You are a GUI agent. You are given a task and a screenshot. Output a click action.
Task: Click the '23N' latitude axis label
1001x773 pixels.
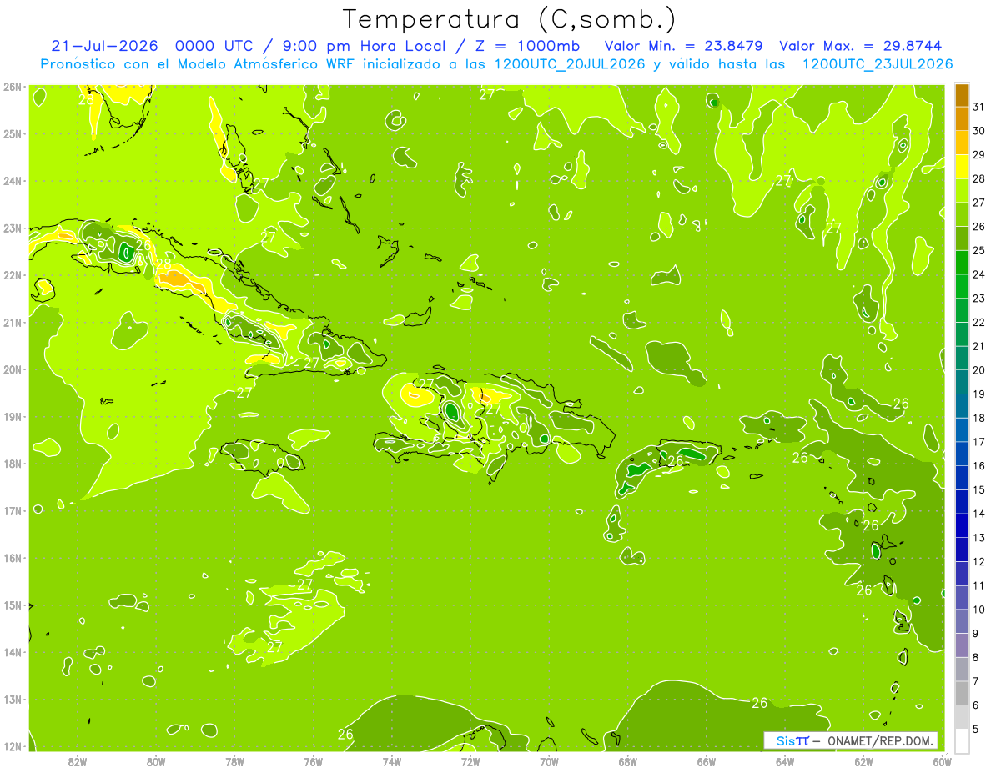(x=13, y=228)
